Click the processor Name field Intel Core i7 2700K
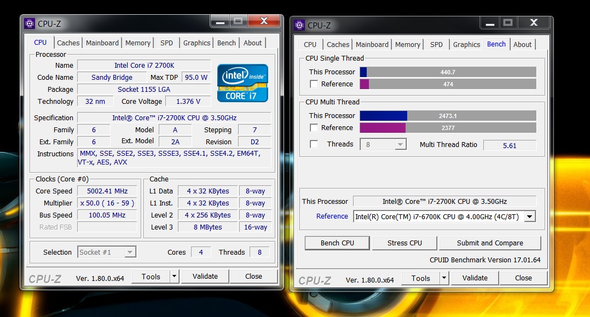The width and height of the screenshot is (590, 317). pyautogui.click(x=144, y=66)
